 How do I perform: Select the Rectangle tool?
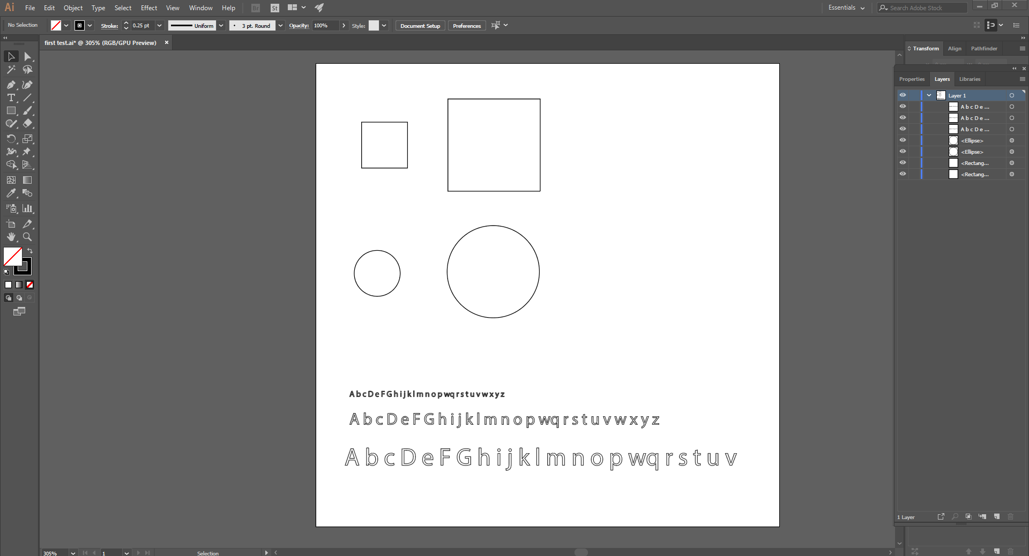pyautogui.click(x=11, y=110)
